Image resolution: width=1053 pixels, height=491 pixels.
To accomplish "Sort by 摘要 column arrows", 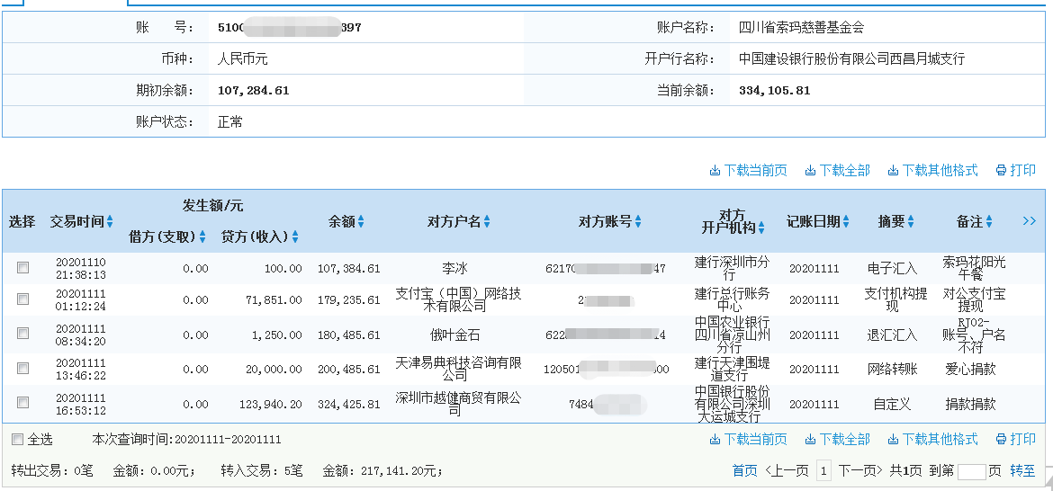I will [910, 221].
